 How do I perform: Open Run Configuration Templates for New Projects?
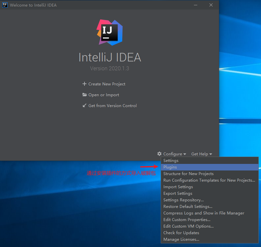click(x=210, y=180)
